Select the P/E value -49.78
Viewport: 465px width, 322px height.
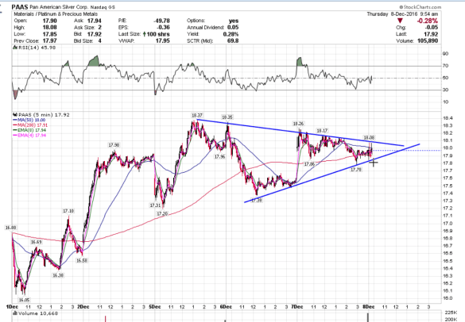pos(161,21)
